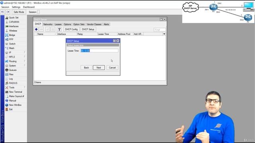Proceed with Next in DHCP Setup

(99, 68)
